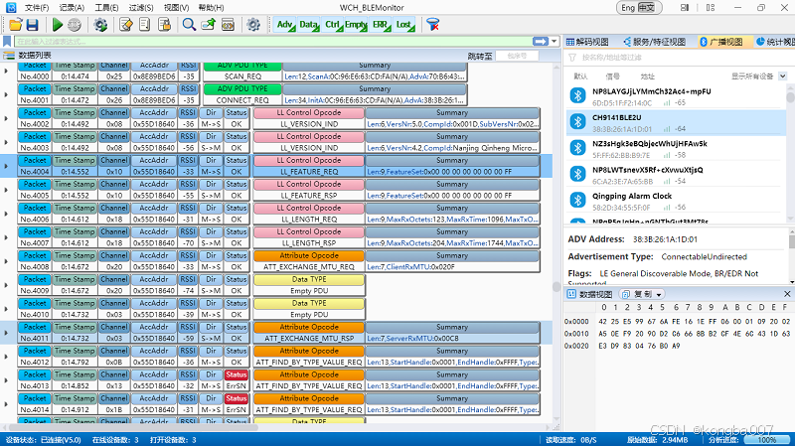795x446 pixels.
Task: Clear filters with the funnel-X icon
Action: [432, 24]
